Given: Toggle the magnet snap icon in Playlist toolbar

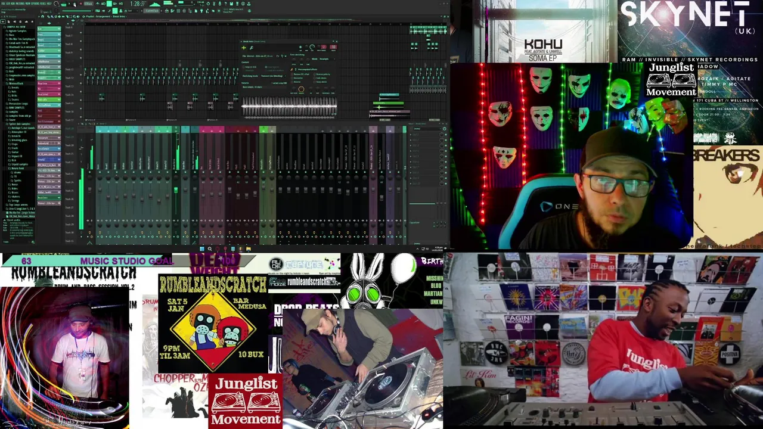Looking at the screenshot, I should (42, 17).
